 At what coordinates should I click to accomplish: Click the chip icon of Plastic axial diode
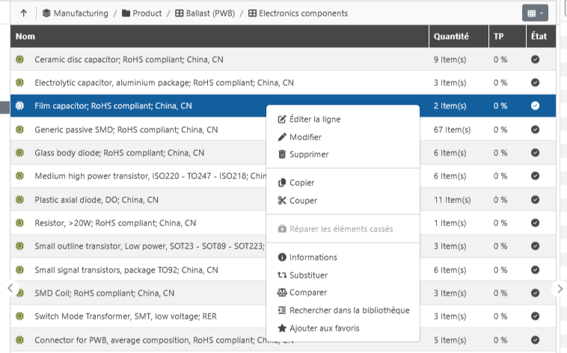click(20, 199)
